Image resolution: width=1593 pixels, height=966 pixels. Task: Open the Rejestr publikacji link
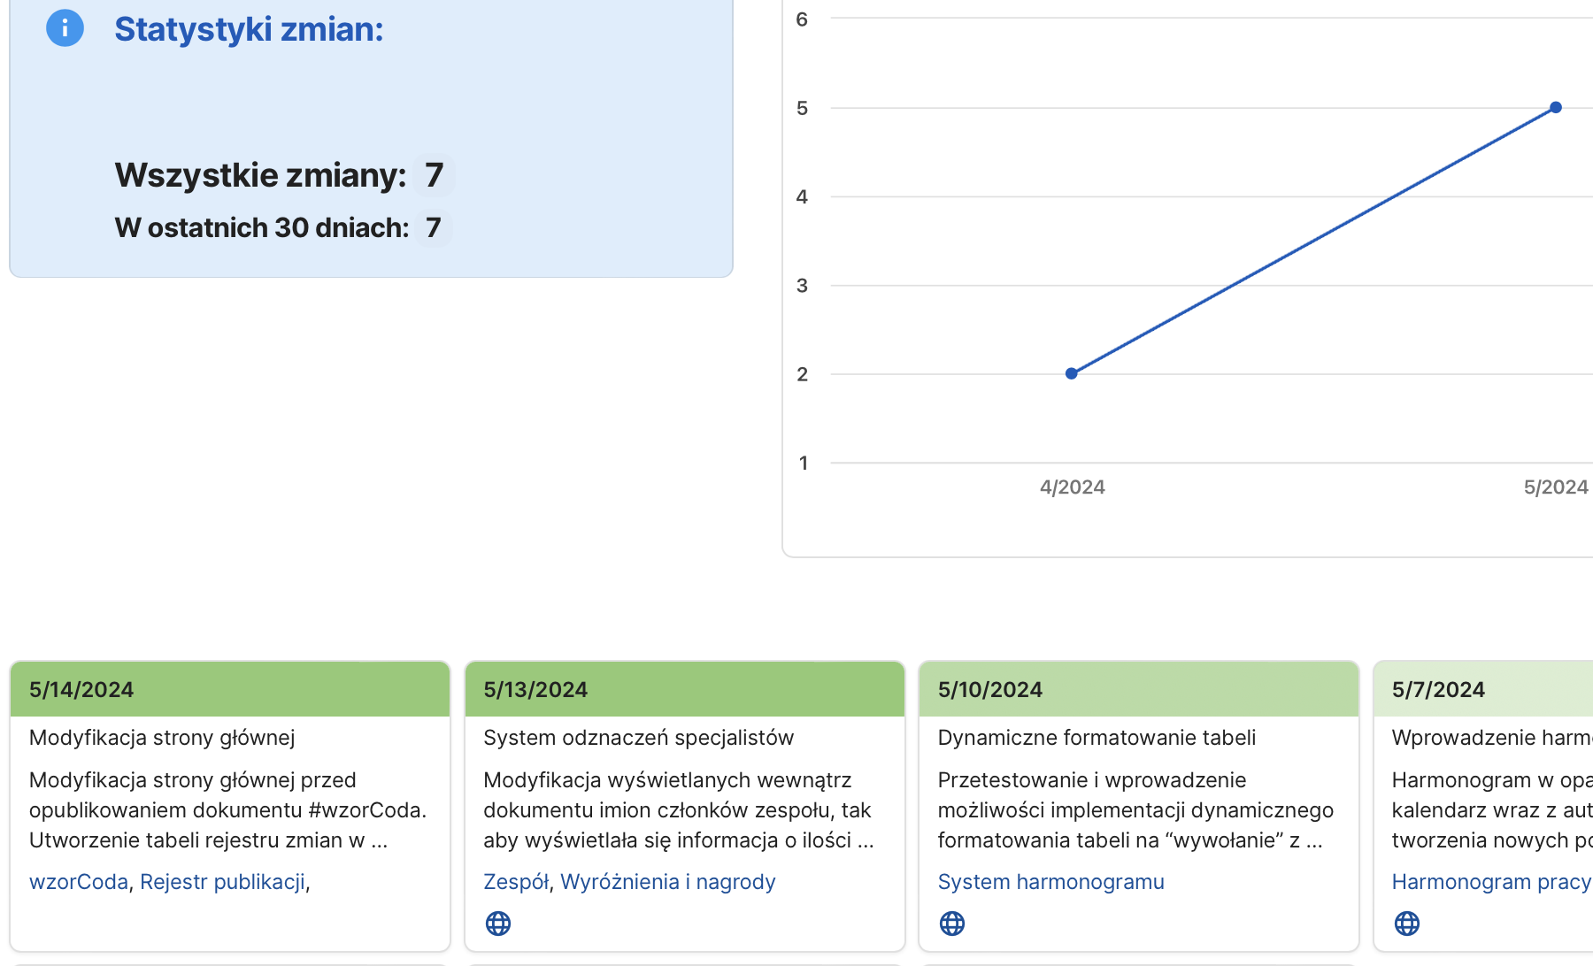(x=222, y=882)
